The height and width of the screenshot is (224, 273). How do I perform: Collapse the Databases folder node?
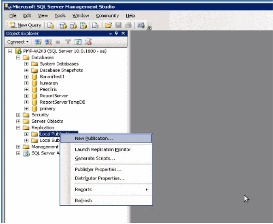point(18,58)
